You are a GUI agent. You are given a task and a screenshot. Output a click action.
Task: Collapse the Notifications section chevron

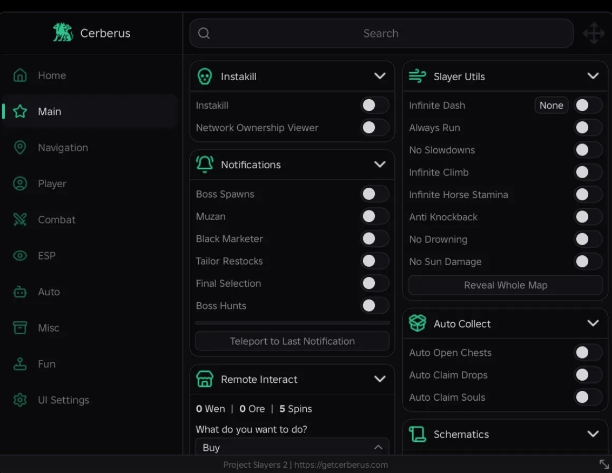(x=380, y=164)
